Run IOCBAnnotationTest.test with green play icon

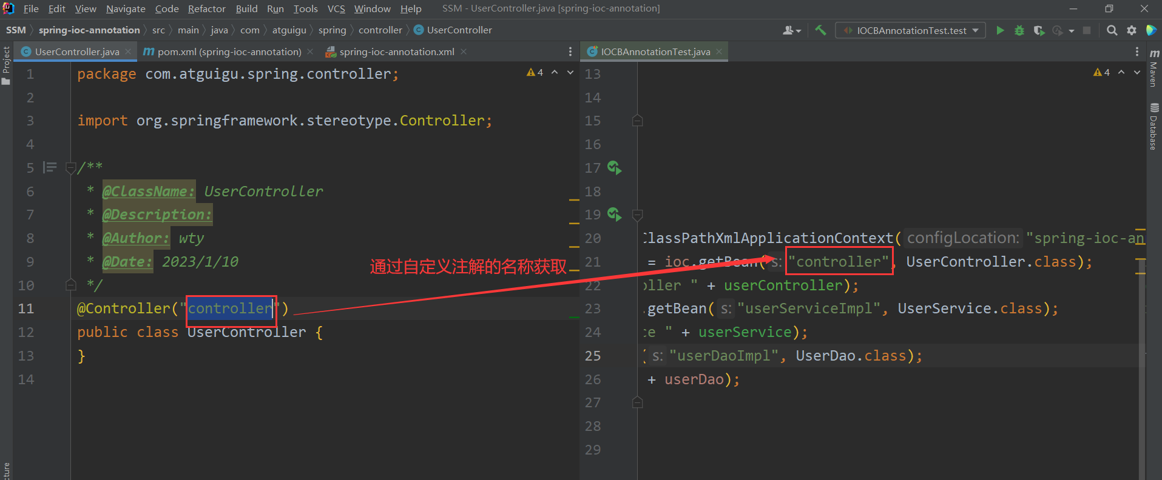point(1000,30)
